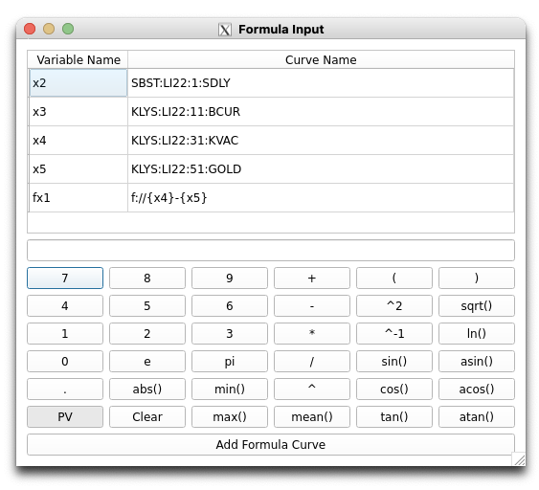
Task: Maximize window with green button
Action: point(68,29)
